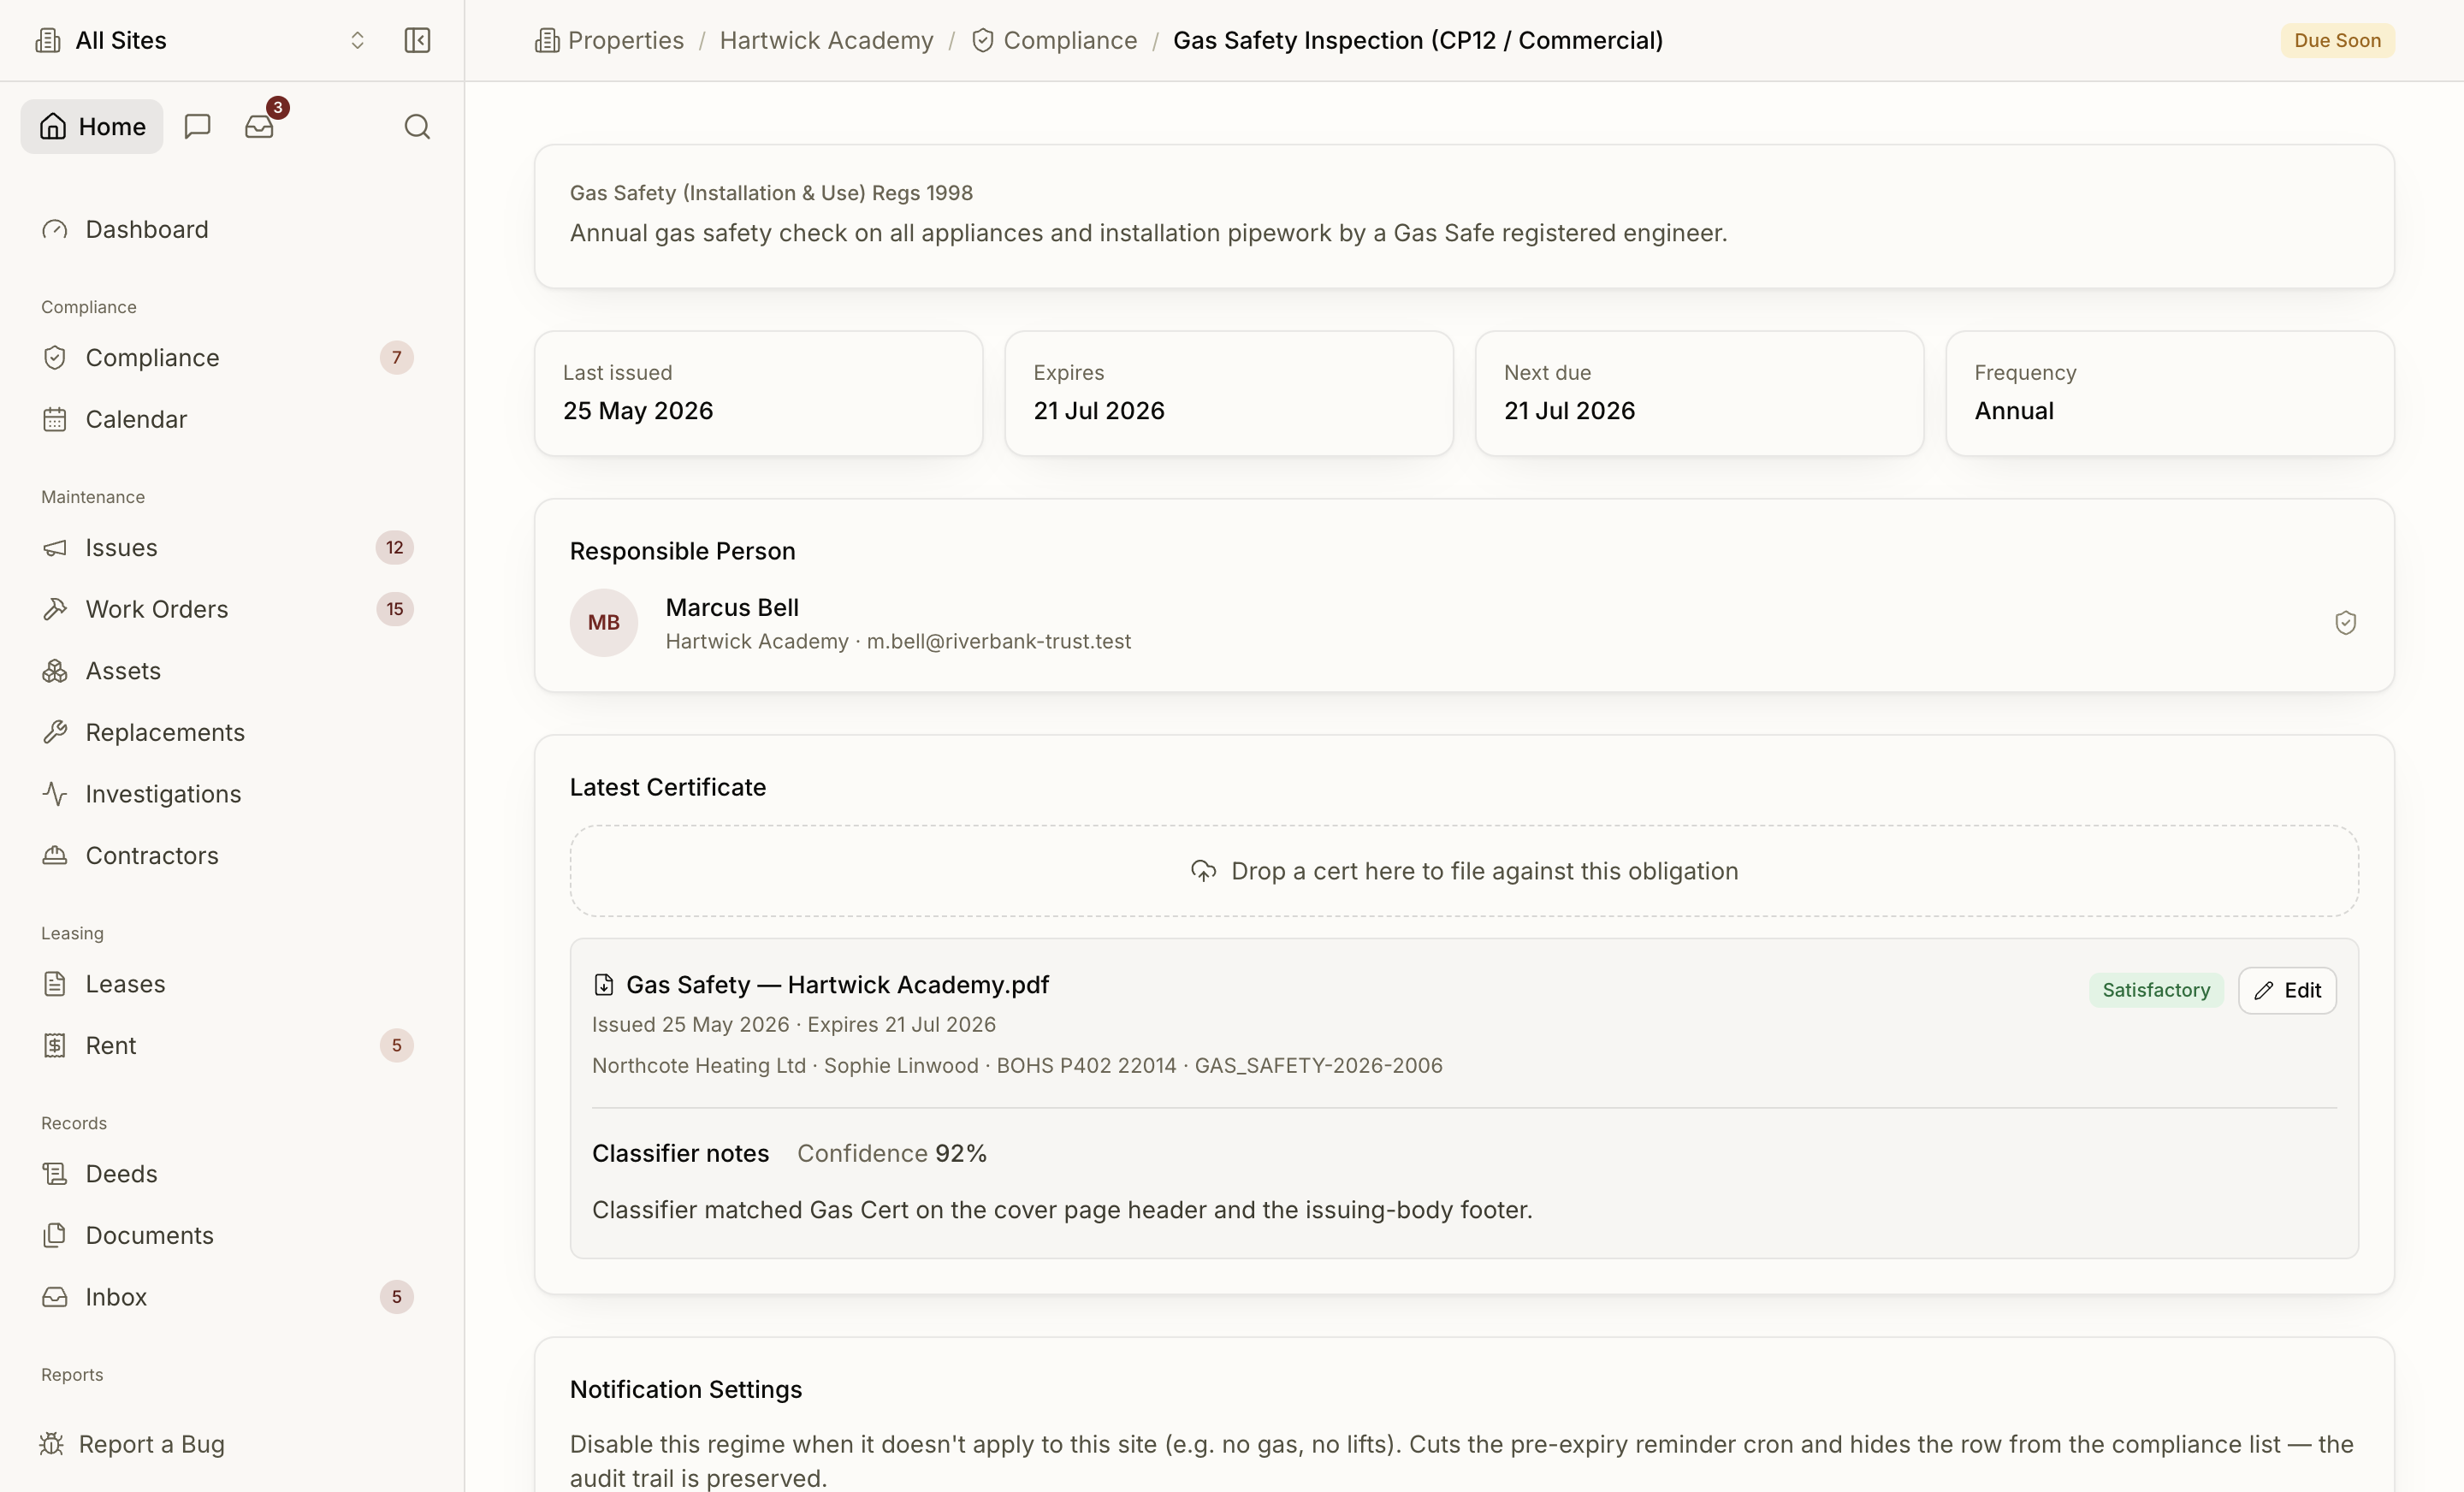The image size is (2464, 1492).
Task: Click the Calendar icon in sidebar
Action: 55,419
